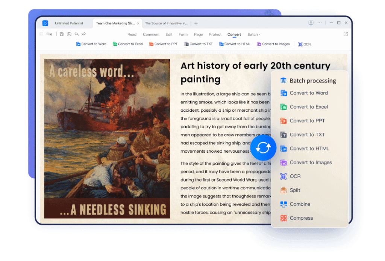Image resolution: width=385 pixels, height=261 pixels.
Task: Click the careless word poster image
Action: click(x=107, y=139)
